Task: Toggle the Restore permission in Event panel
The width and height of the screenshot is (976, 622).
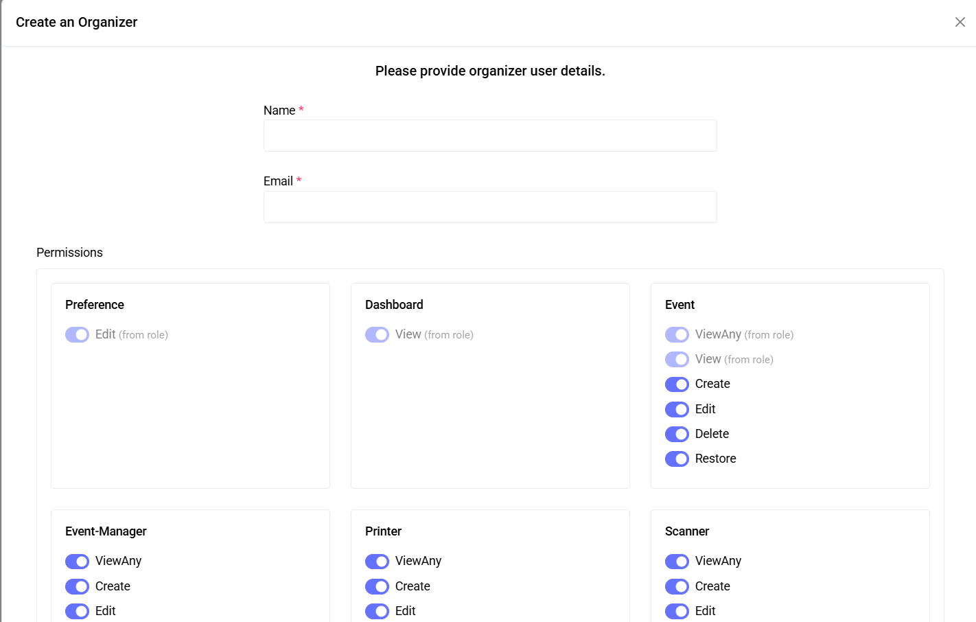Action: 677,459
